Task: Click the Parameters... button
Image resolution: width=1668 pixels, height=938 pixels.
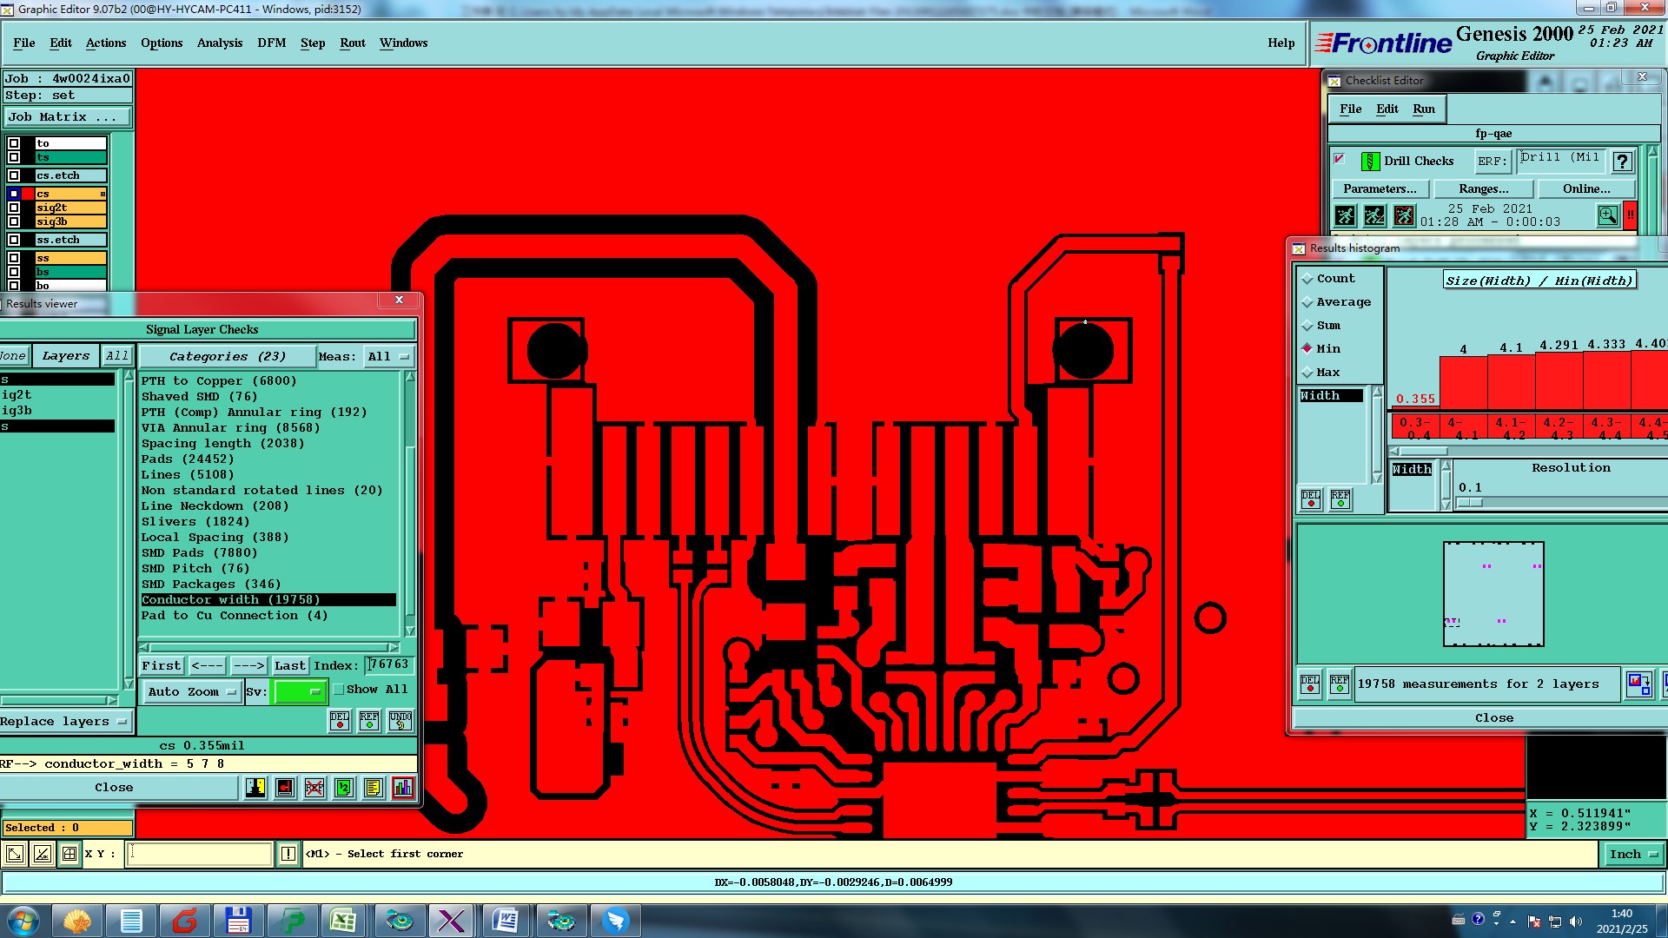Action: click(1379, 188)
